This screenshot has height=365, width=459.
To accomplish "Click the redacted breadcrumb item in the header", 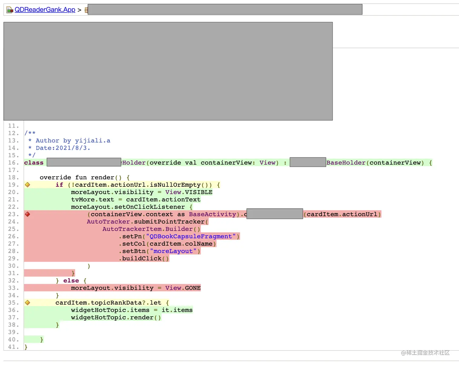I will (224, 9).
